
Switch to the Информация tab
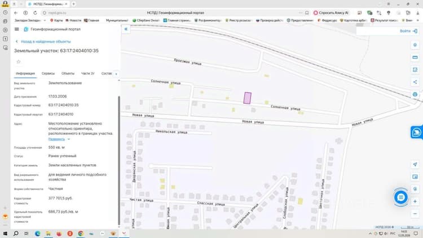25,73
